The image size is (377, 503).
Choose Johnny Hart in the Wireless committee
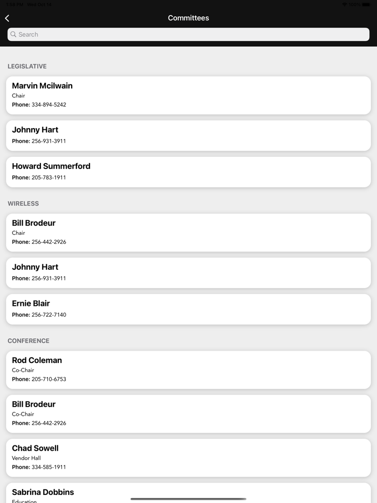(188, 273)
